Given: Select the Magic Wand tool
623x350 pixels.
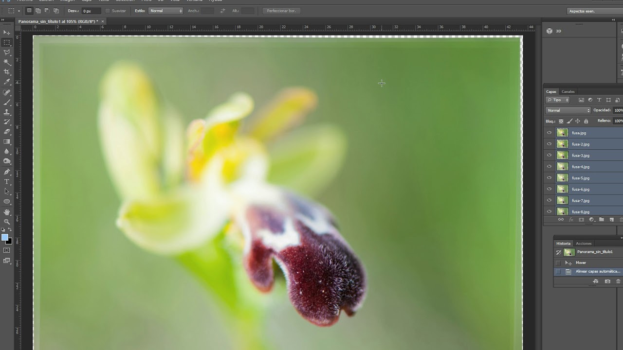Looking at the screenshot, I should click(7, 62).
